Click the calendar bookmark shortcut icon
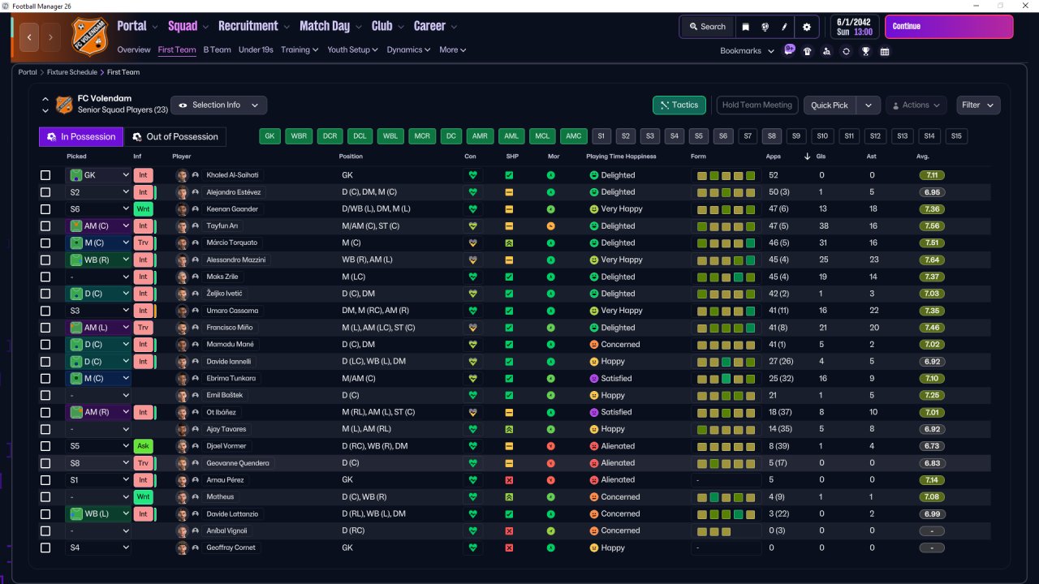The height and width of the screenshot is (584, 1039). click(885, 51)
